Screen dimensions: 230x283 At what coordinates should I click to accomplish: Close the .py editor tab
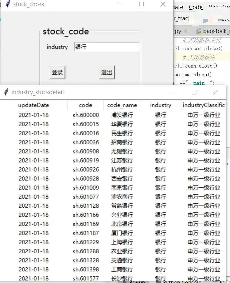point(186,31)
